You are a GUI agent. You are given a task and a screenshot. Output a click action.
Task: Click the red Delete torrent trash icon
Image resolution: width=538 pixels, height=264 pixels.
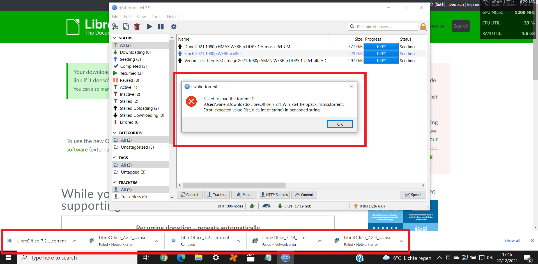pos(137,27)
